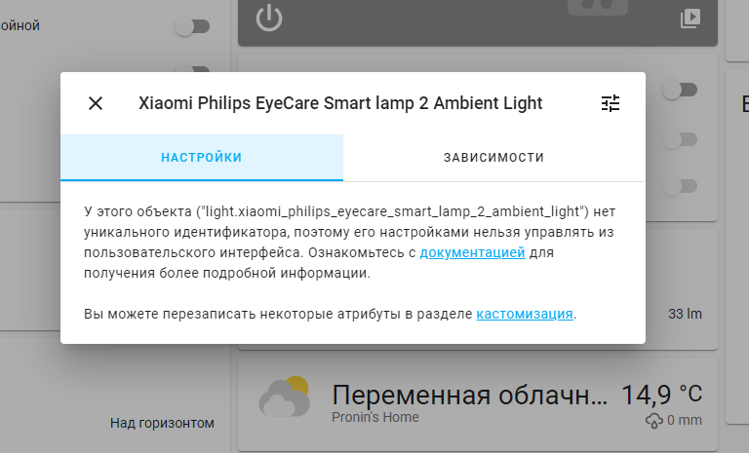Click the 'Переменная облачн...' weather text
This screenshot has width=749, height=453.
point(469,396)
